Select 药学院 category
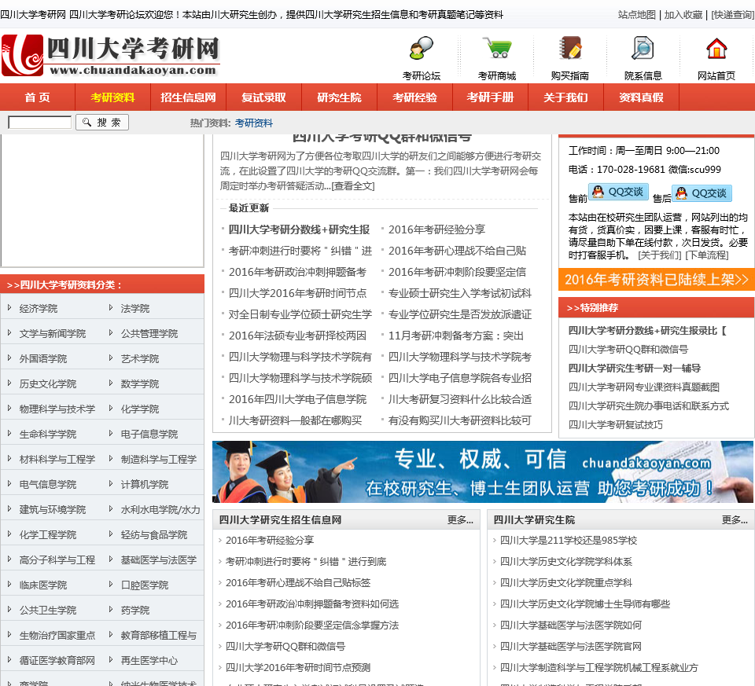This screenshot has height=686, width=755. 135,610
